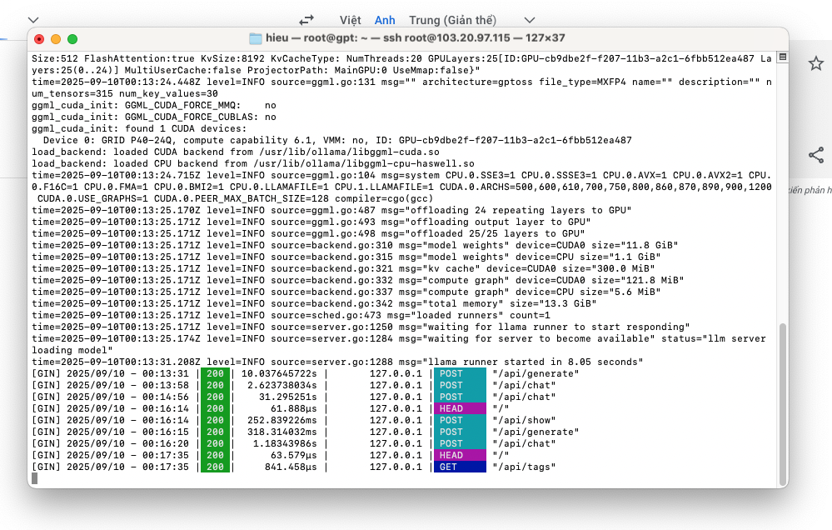Click the "/api/tags" path text
The width and height of the screenshot is (832, 530).
click(x=524, y=467)
